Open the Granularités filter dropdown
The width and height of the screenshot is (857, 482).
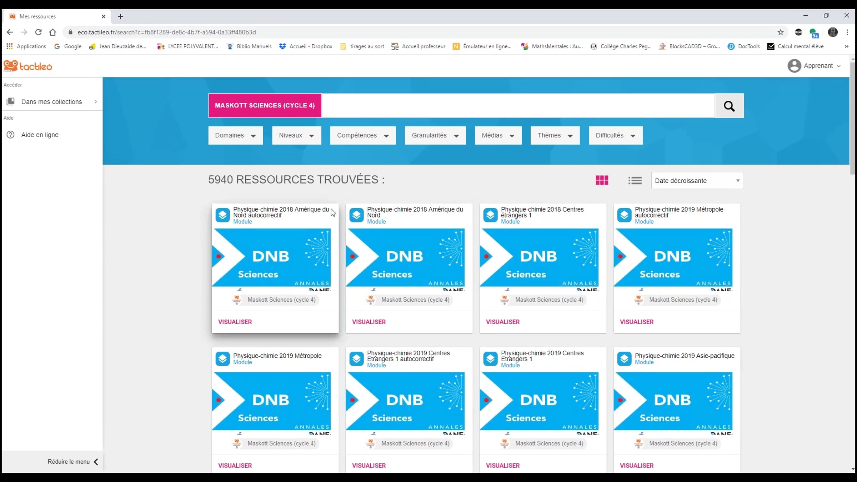click(x=435, y=135)
